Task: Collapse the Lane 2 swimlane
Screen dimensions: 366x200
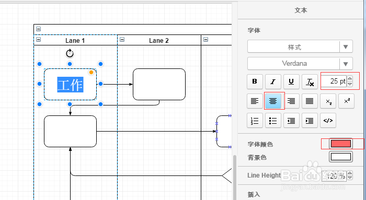Action: [x=122, y=39]
